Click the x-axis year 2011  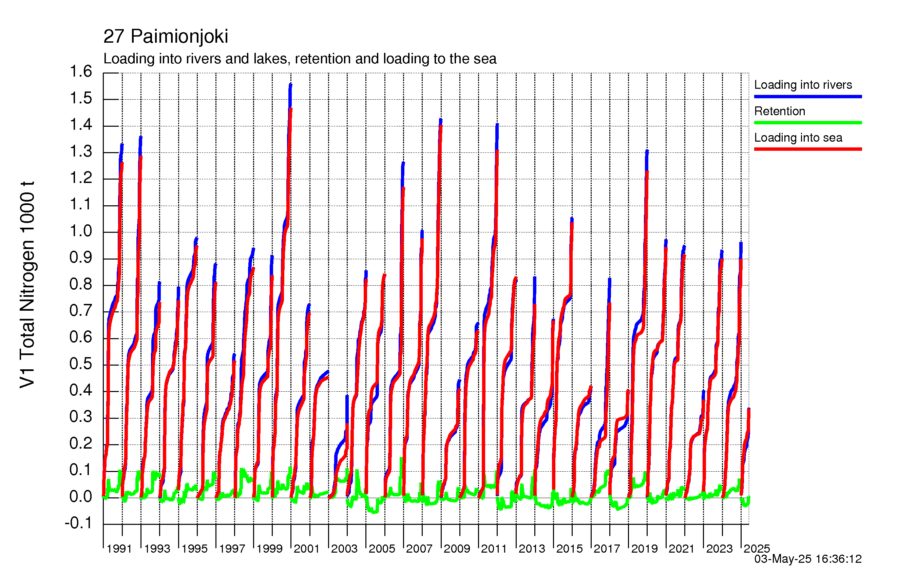coord(494,549)
